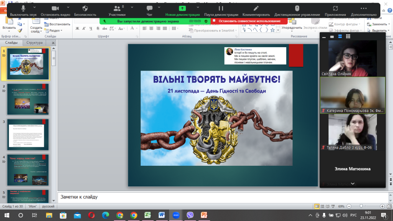Open Zoom app in Windows taskbar
The width and height of the screenshot is (393, 221).
coord(176,215)
